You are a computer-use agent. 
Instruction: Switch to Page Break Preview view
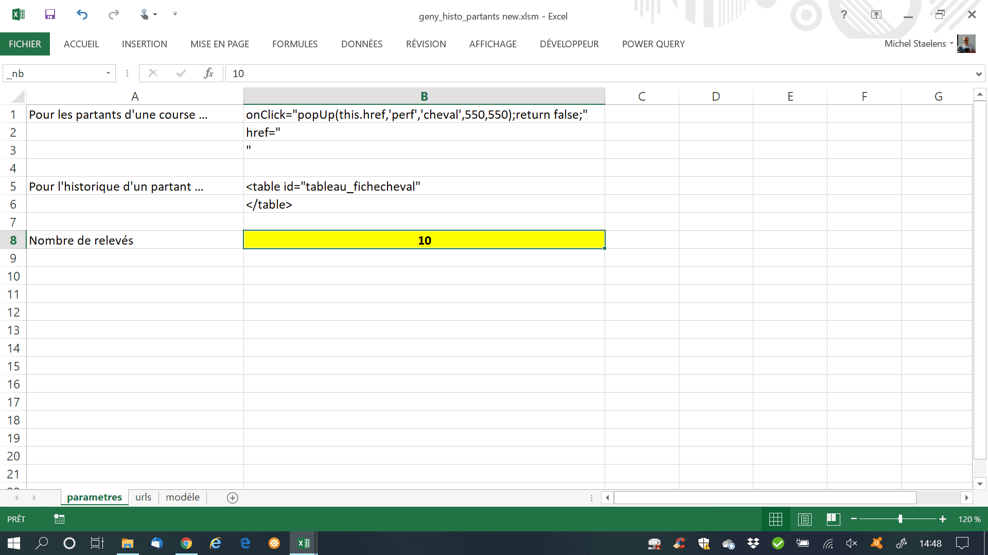(833, 519)
